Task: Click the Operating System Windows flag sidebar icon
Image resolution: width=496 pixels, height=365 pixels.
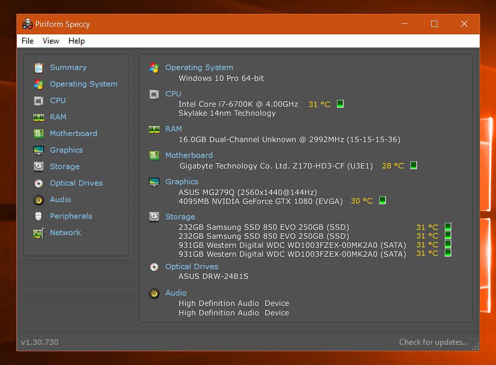Action: click(39, 84)
